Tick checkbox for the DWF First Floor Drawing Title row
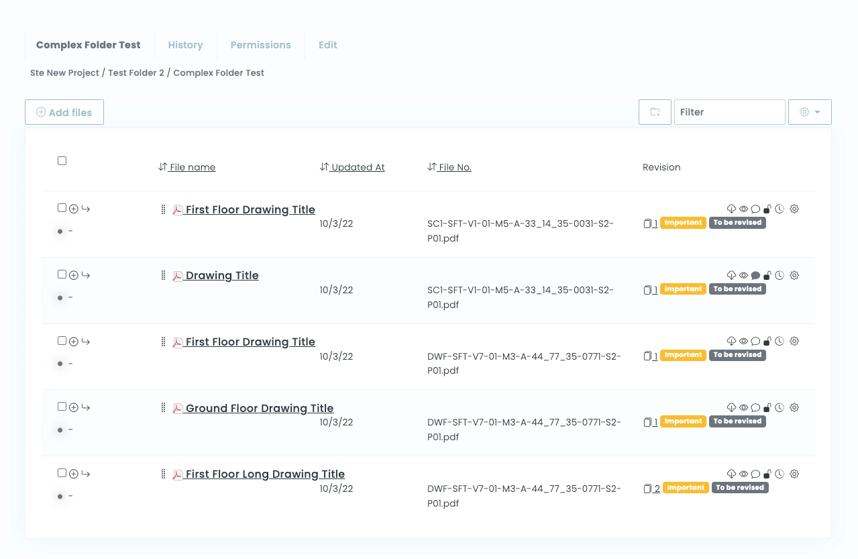The image size is (858, 559). click(62, 341)
